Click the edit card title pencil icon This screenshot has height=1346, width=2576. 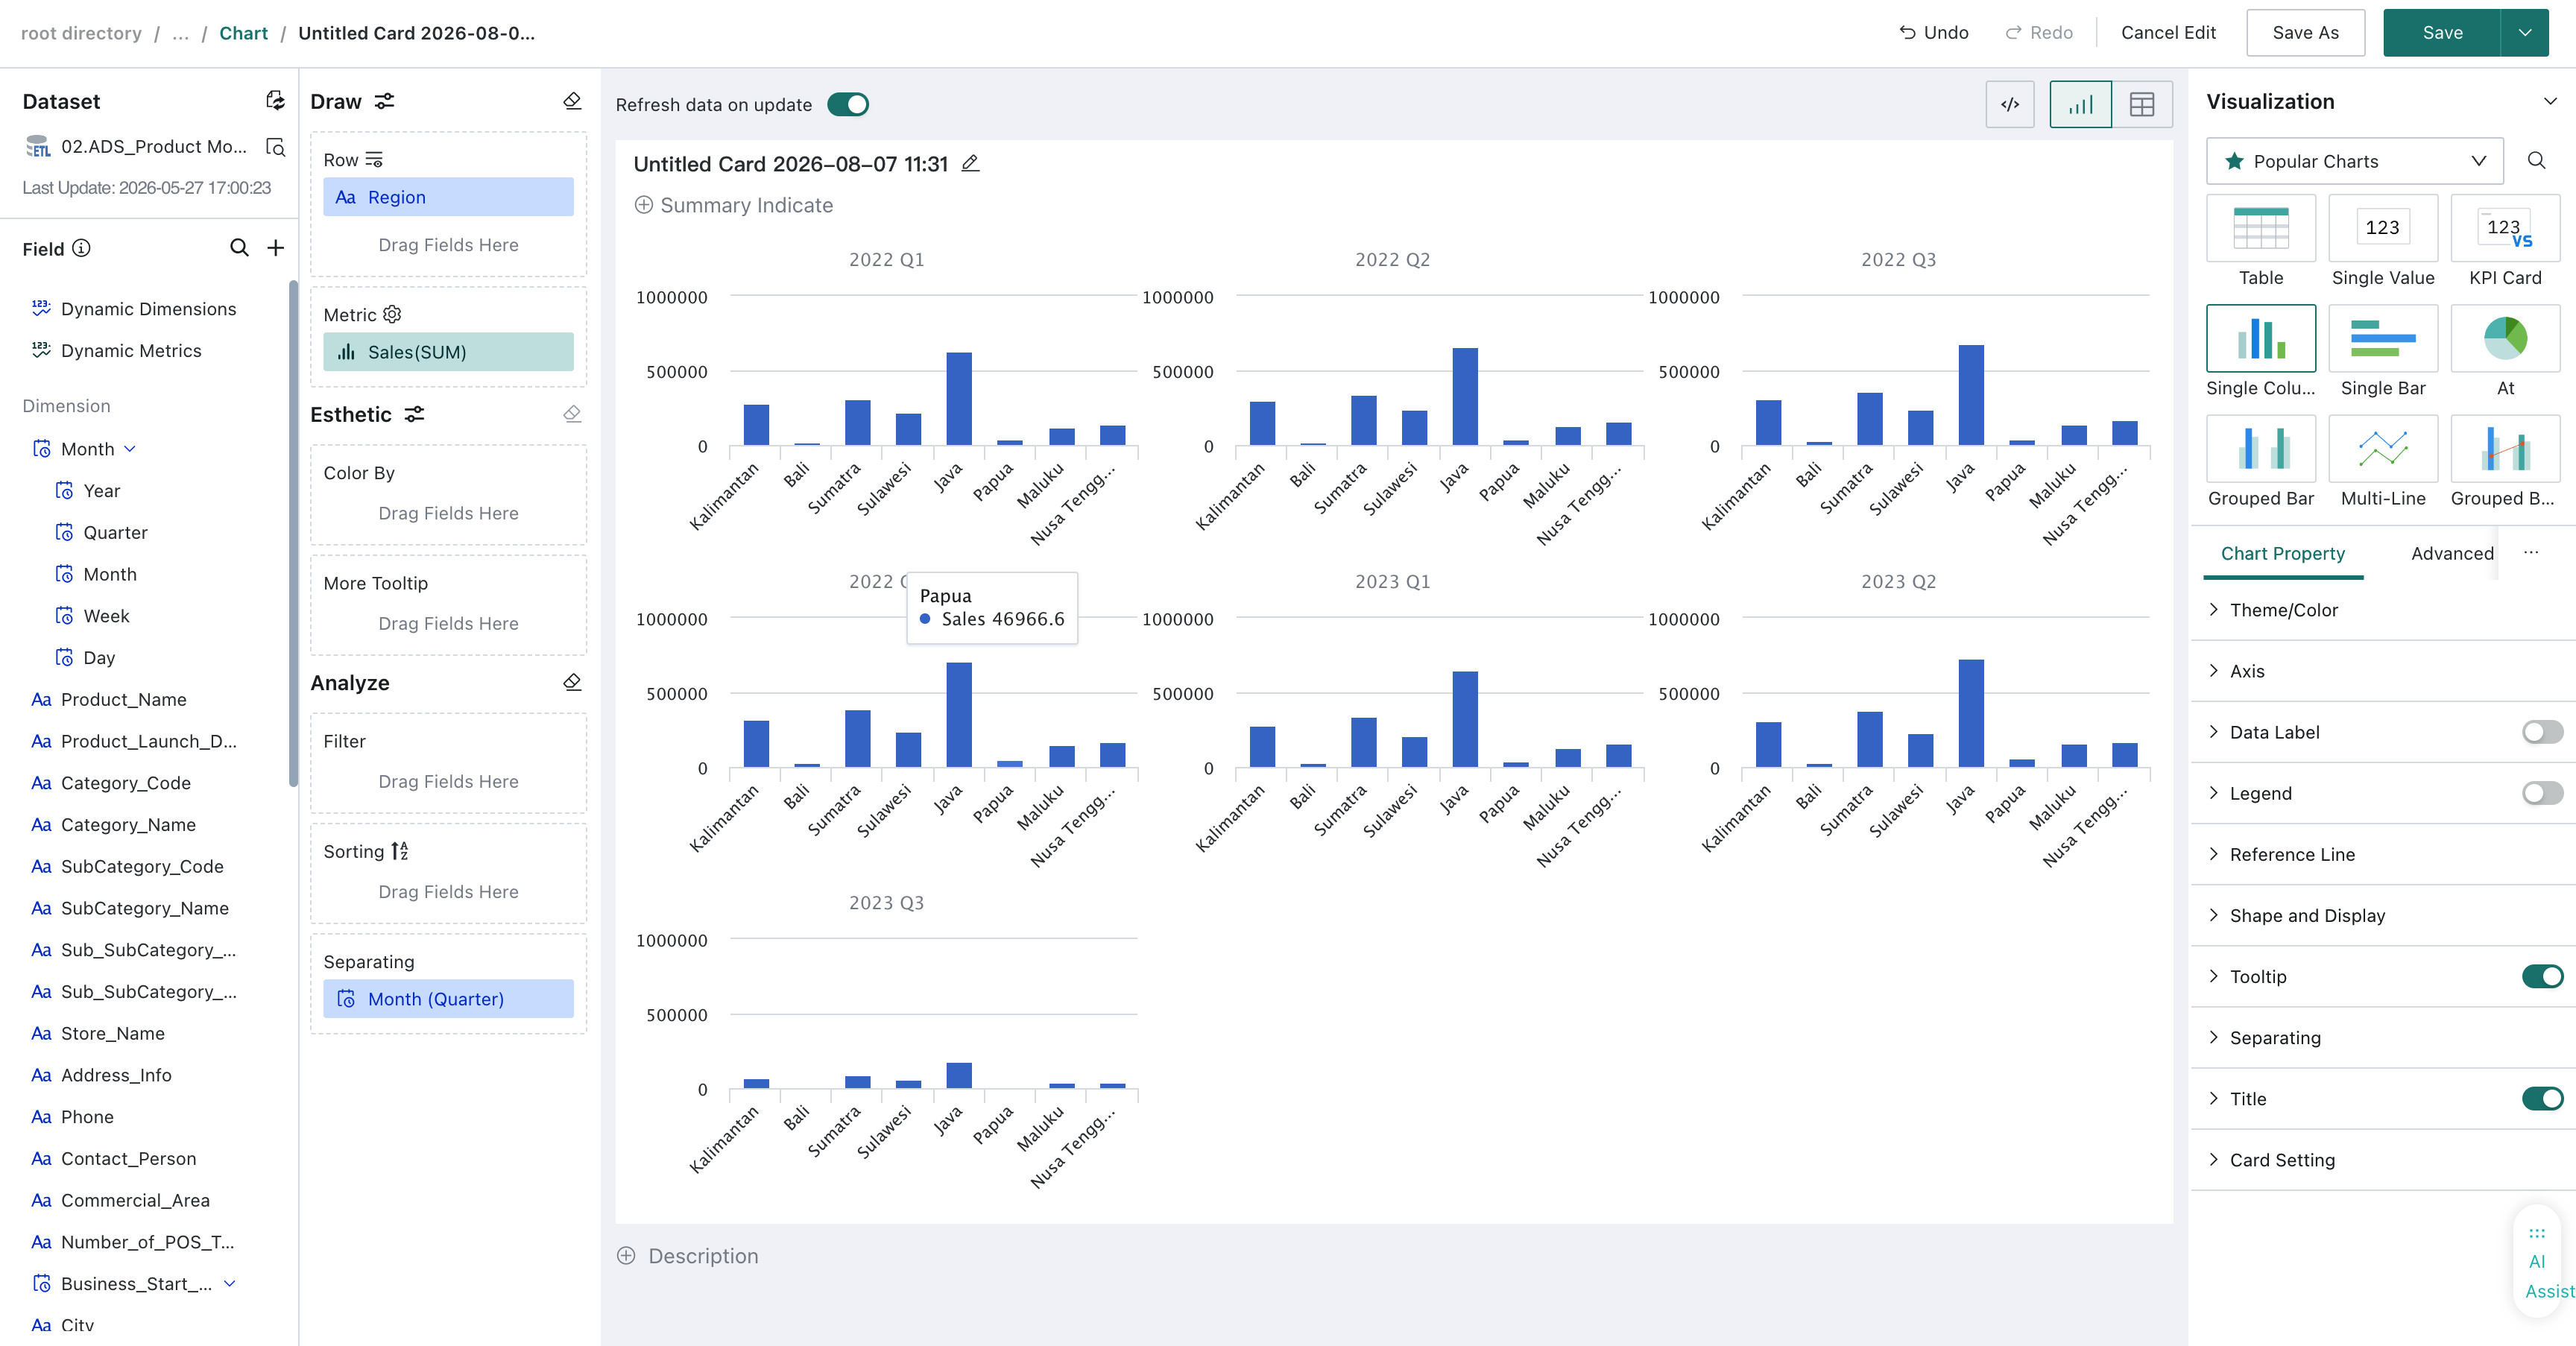pos(969,164)
